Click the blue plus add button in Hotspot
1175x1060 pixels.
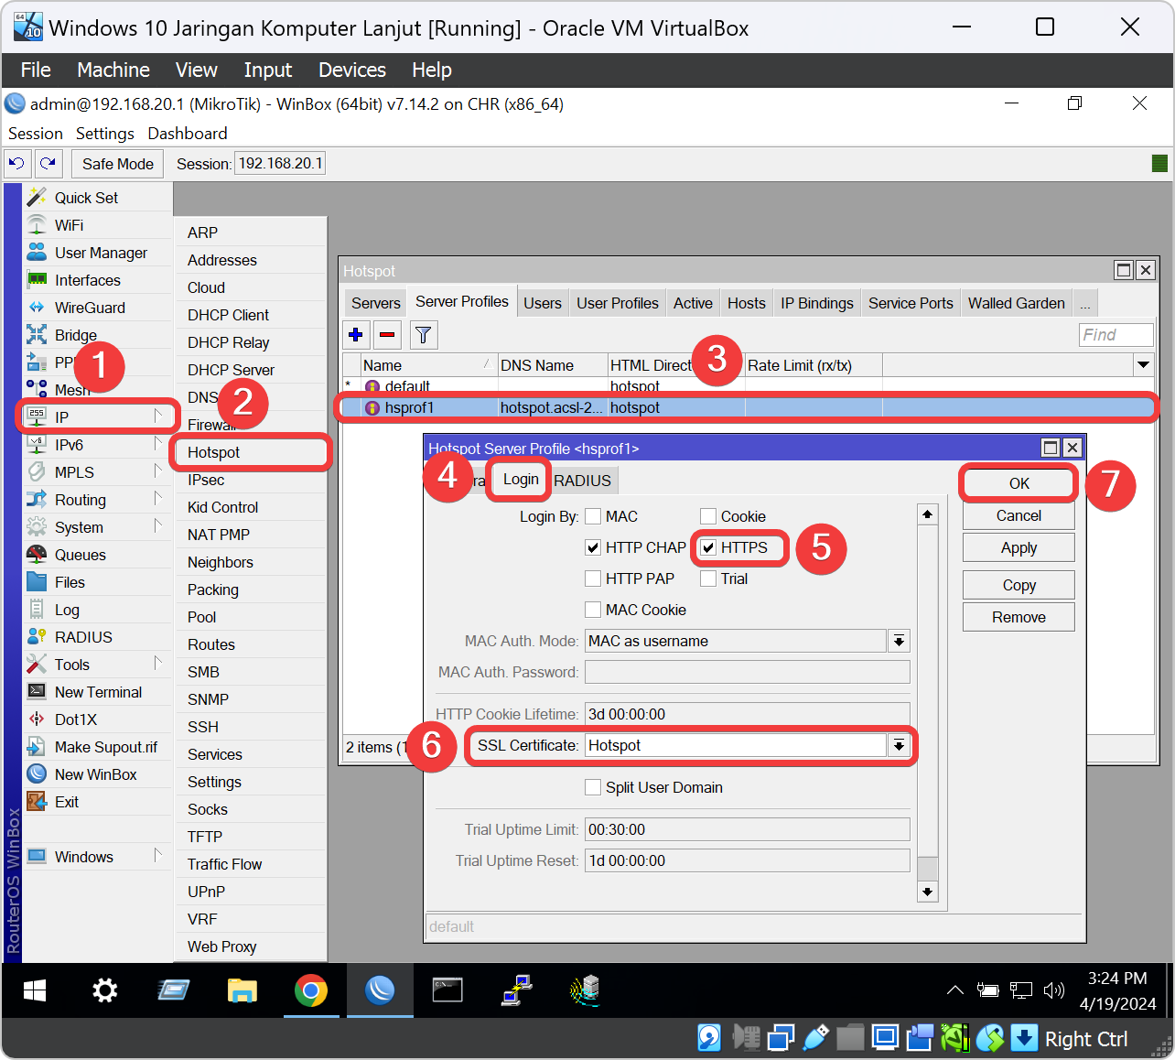pos(356,335)
